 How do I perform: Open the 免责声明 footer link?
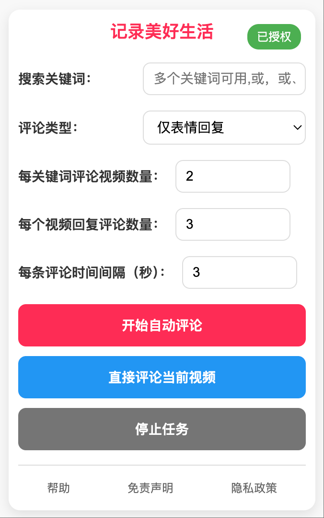pyautogui.click(x=150, y=488)
